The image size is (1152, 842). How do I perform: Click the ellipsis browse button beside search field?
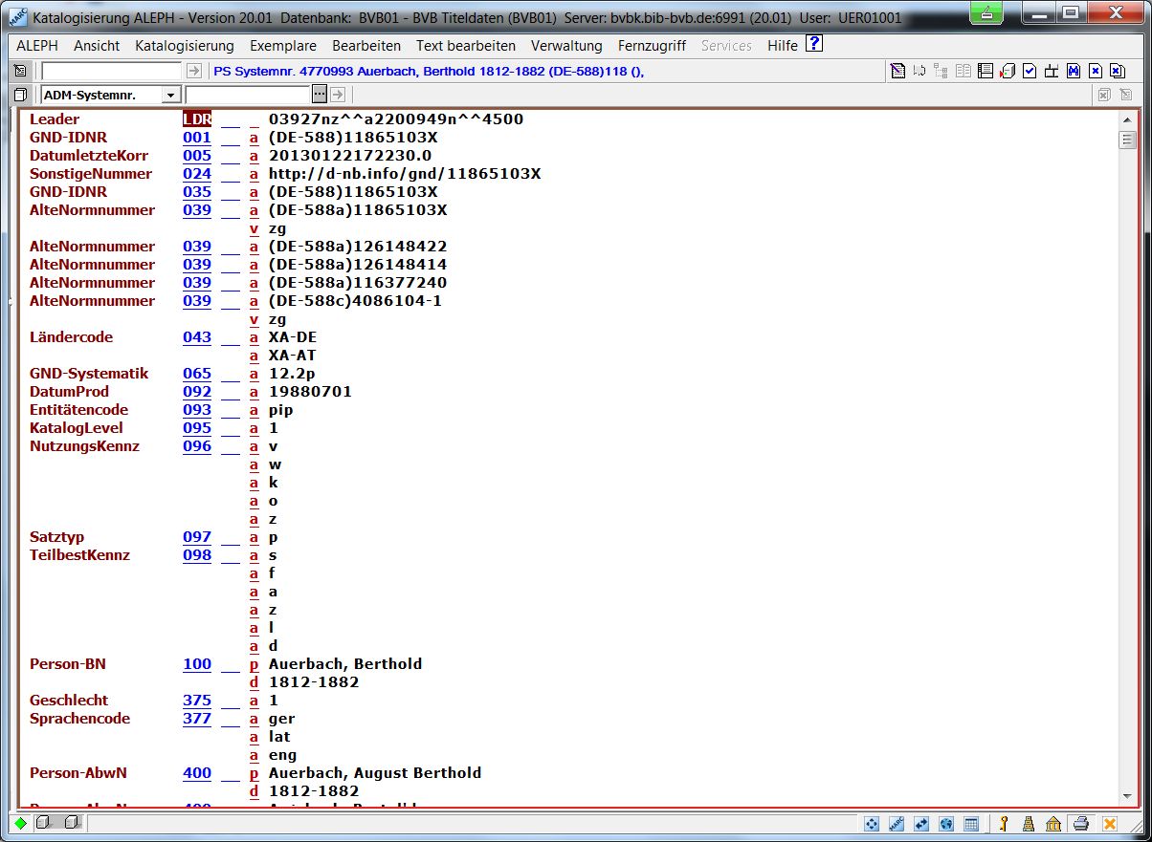320,94
